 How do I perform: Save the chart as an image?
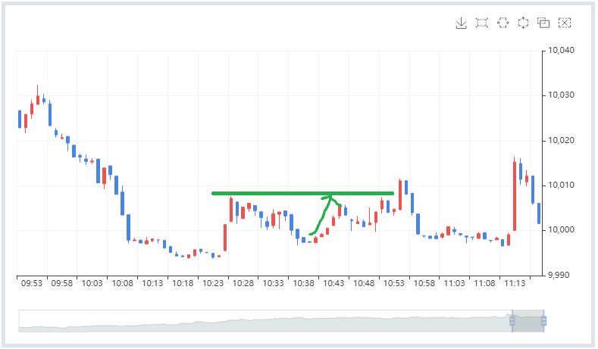coord(461,23)
